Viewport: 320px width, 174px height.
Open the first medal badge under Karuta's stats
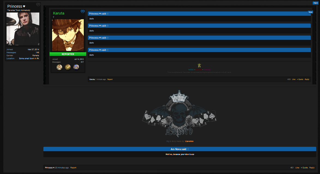point(59,67)
